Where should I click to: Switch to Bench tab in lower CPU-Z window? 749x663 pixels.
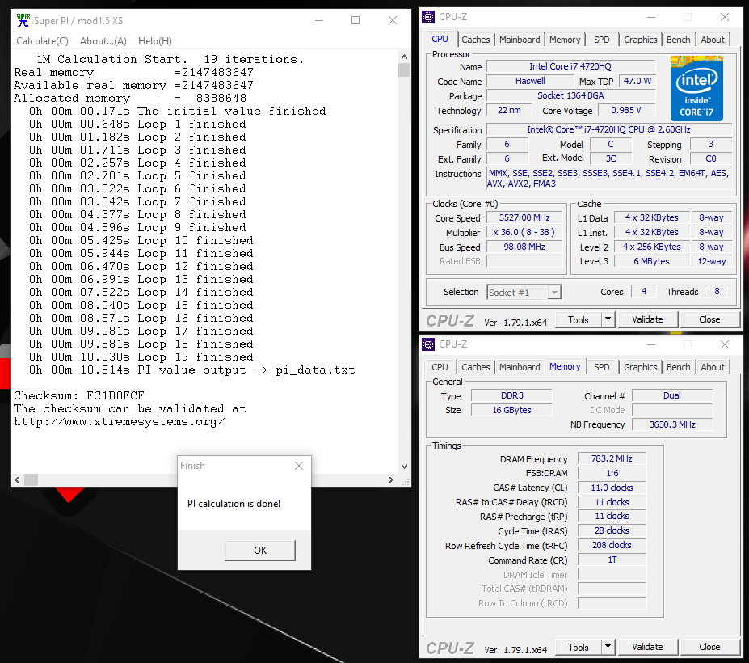point(679,367)
